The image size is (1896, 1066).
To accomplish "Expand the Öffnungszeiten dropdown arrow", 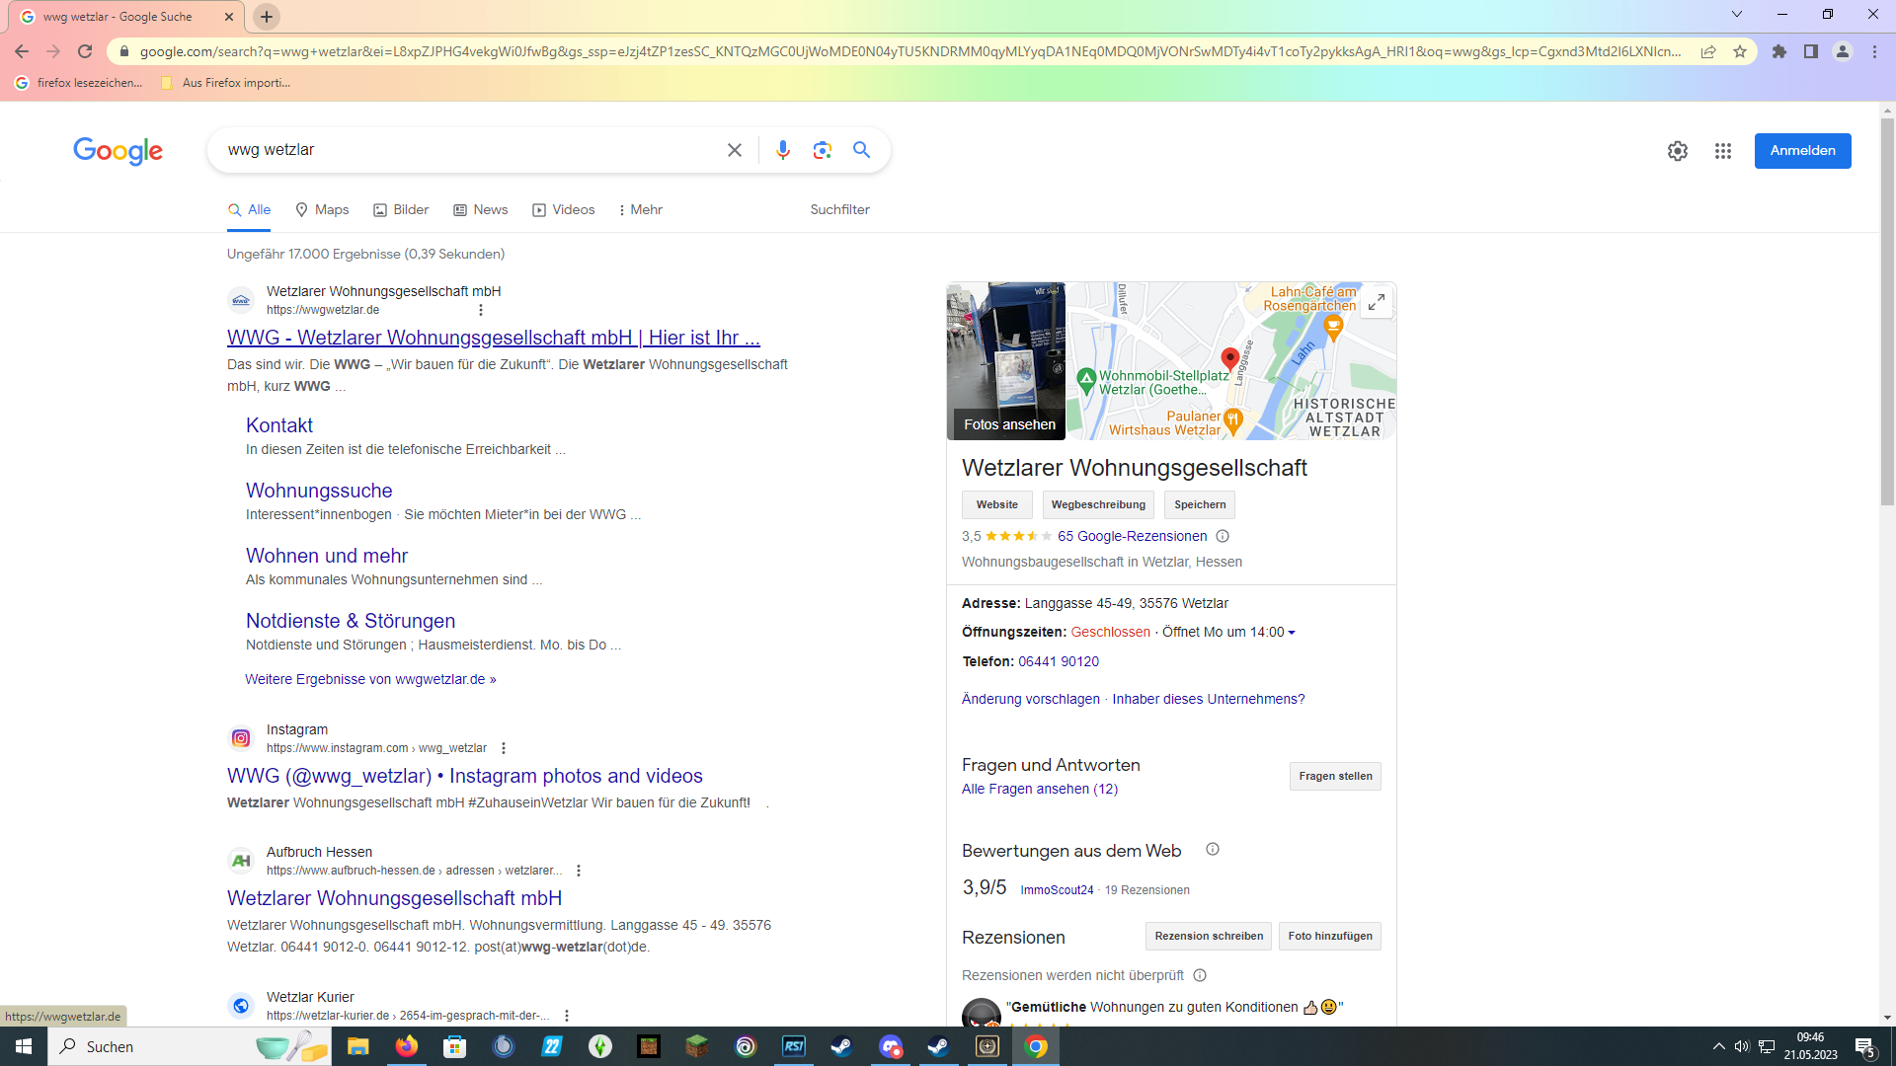I will (1294, 633).
